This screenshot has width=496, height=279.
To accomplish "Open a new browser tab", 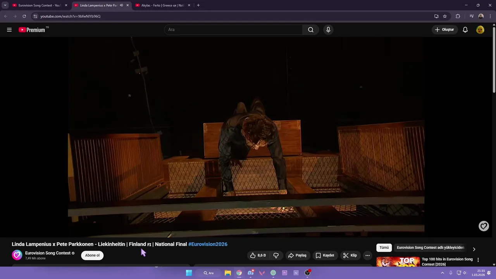I will point(198,5).
